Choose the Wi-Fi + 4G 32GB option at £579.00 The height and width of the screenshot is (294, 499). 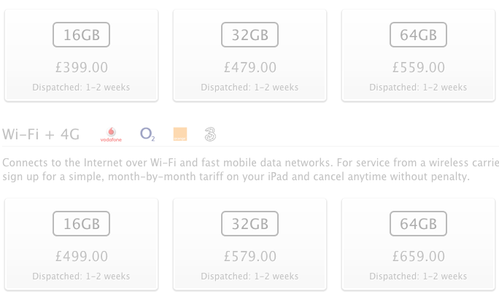(x=249, y=244)
